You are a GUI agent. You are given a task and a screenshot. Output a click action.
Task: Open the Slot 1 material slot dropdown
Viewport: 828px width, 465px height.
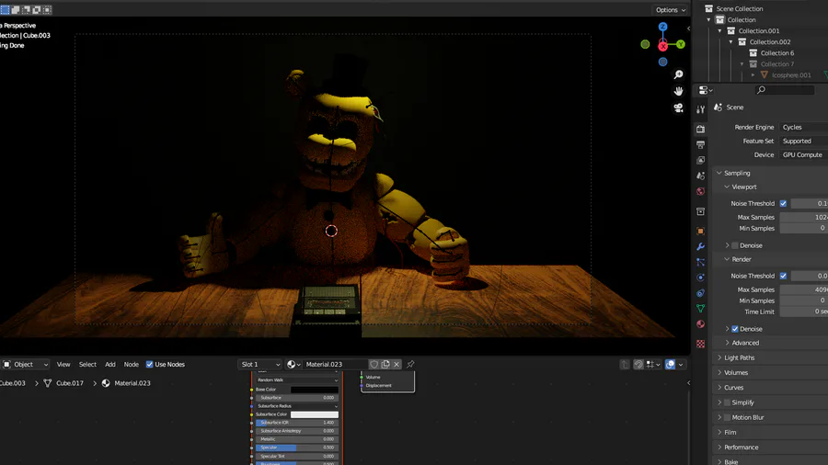click(260, 364)
